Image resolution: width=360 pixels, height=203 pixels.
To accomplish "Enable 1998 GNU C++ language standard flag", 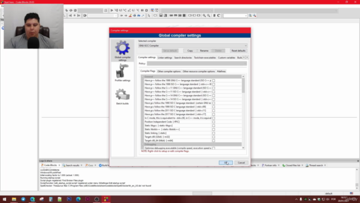I will [x=214, y=81].
